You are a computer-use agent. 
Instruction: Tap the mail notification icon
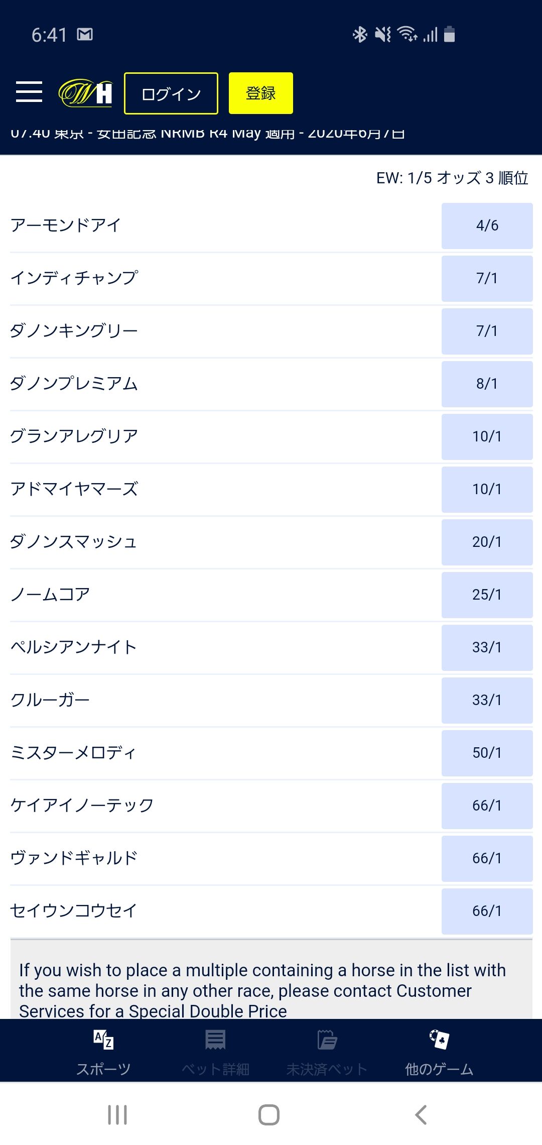click(85, 34)
